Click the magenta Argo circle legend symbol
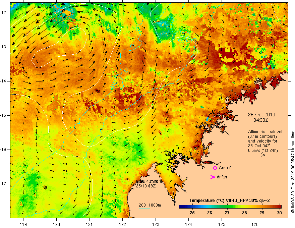Screen dimensions: 295x228 (215, 168)
